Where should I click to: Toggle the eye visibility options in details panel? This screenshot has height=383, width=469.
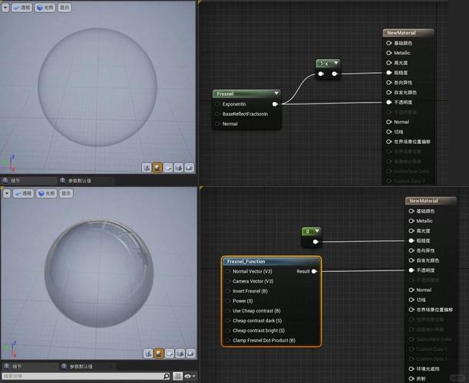190,376
